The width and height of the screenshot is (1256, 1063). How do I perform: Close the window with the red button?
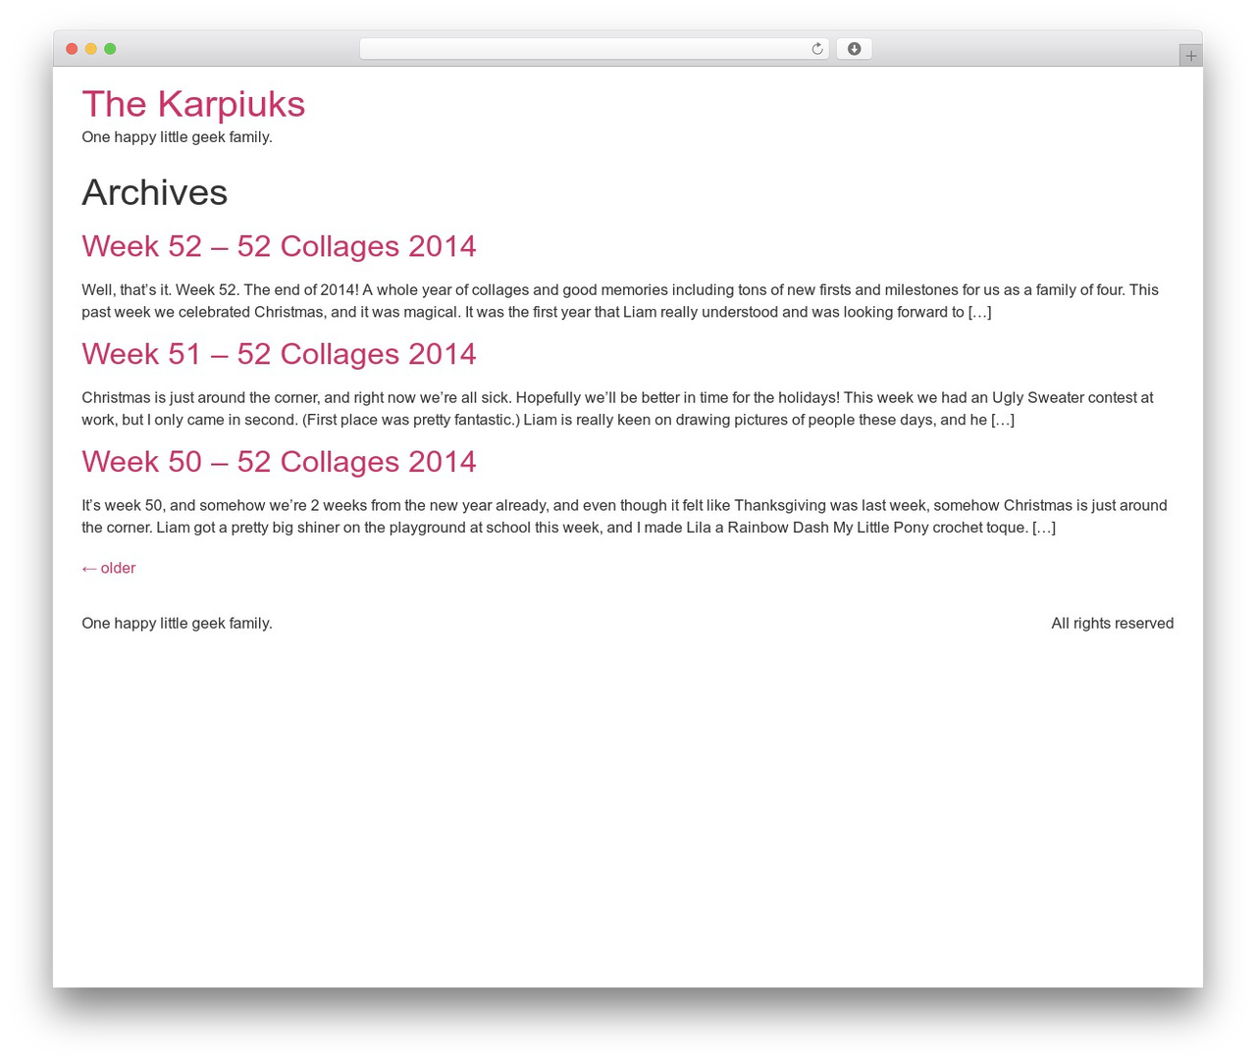(72, 49)
